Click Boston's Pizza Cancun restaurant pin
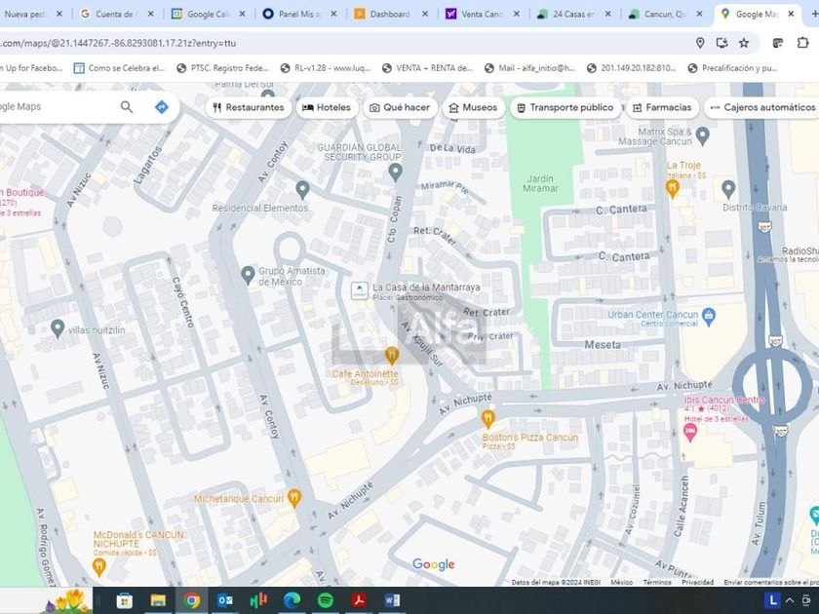 488,419
